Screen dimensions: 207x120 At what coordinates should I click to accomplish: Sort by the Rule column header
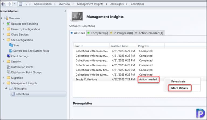pyautogui.click(x=91, y=46)
